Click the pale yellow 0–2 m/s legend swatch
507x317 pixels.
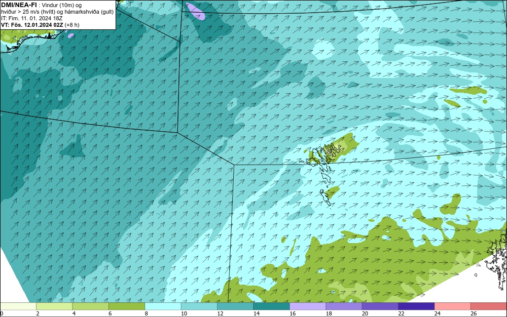coord(18,306)
